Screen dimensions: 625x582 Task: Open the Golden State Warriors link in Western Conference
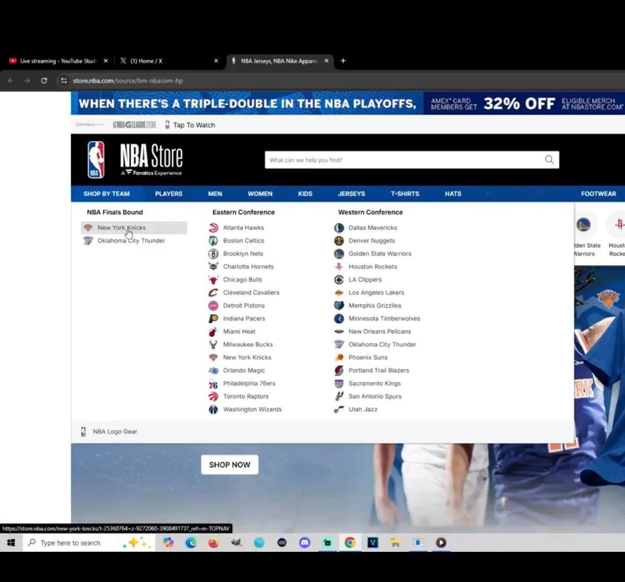point(380,254)
